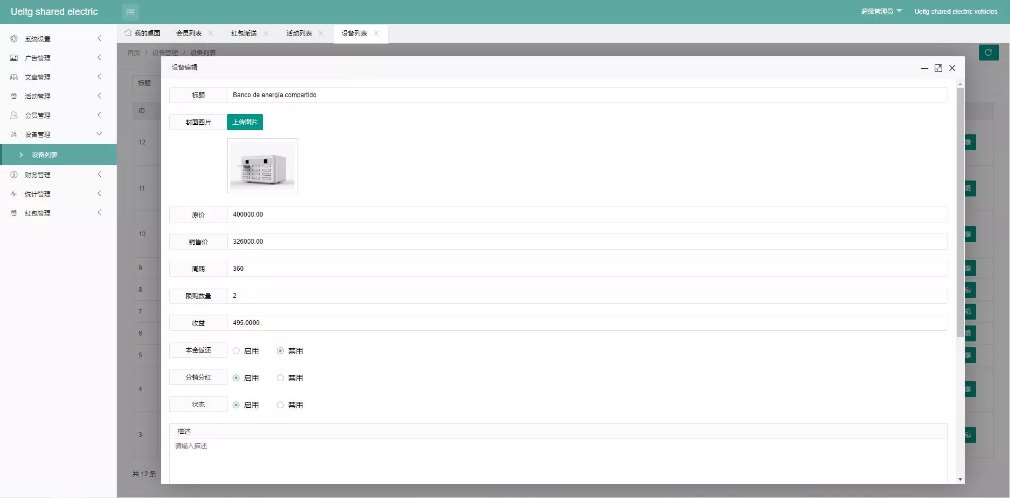Close the 会员列表 tab
1010x498 pixels.
(x=211, y=33)
